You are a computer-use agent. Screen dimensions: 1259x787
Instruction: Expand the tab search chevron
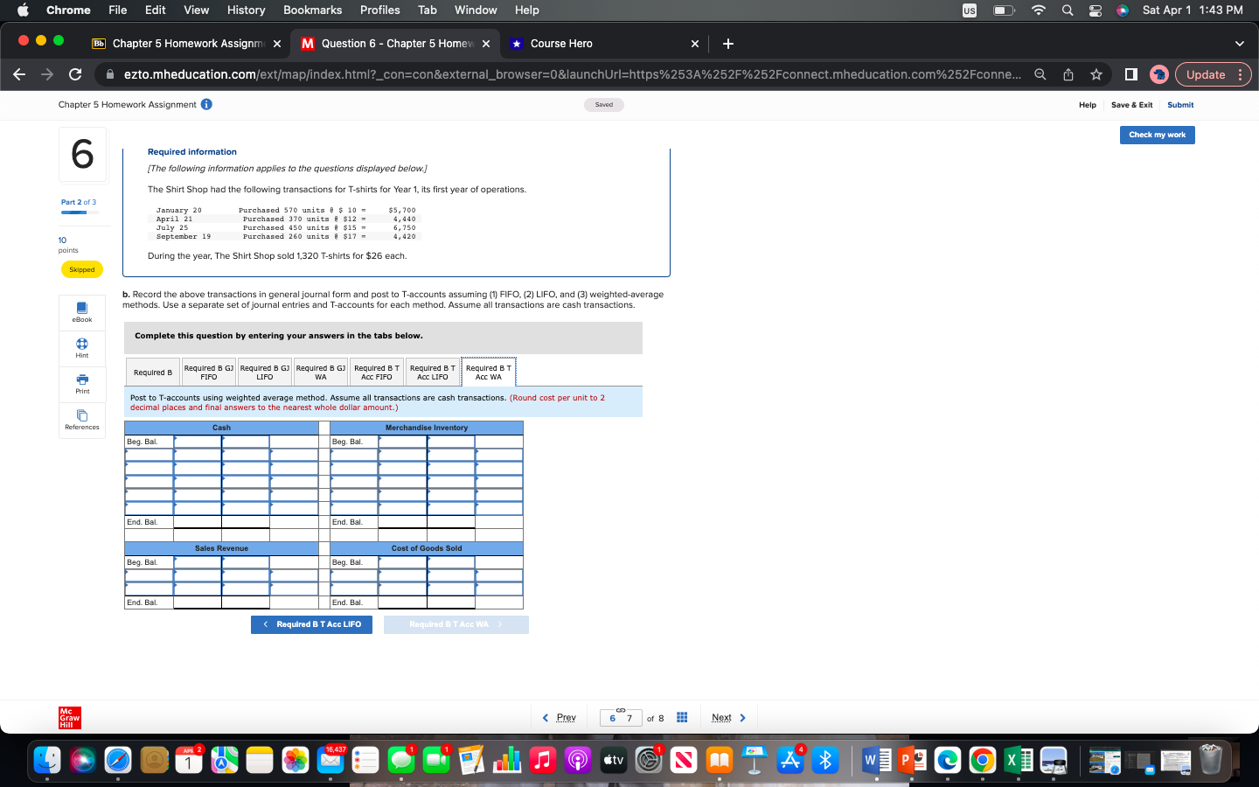(x=1239, y=44)
